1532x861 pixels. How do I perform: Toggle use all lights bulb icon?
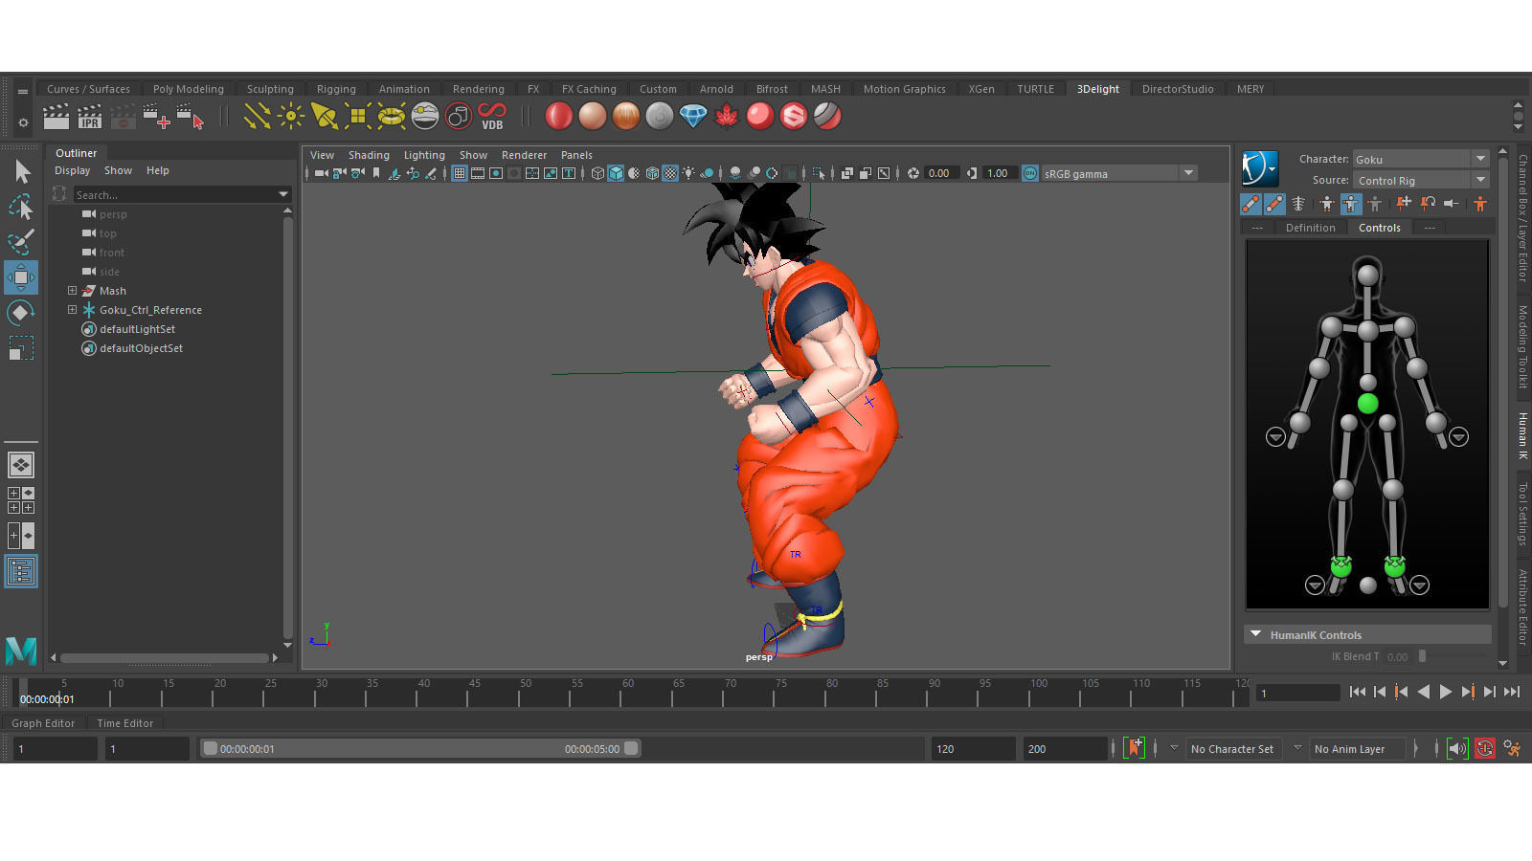pyautogui.click(x=688, y=173)
